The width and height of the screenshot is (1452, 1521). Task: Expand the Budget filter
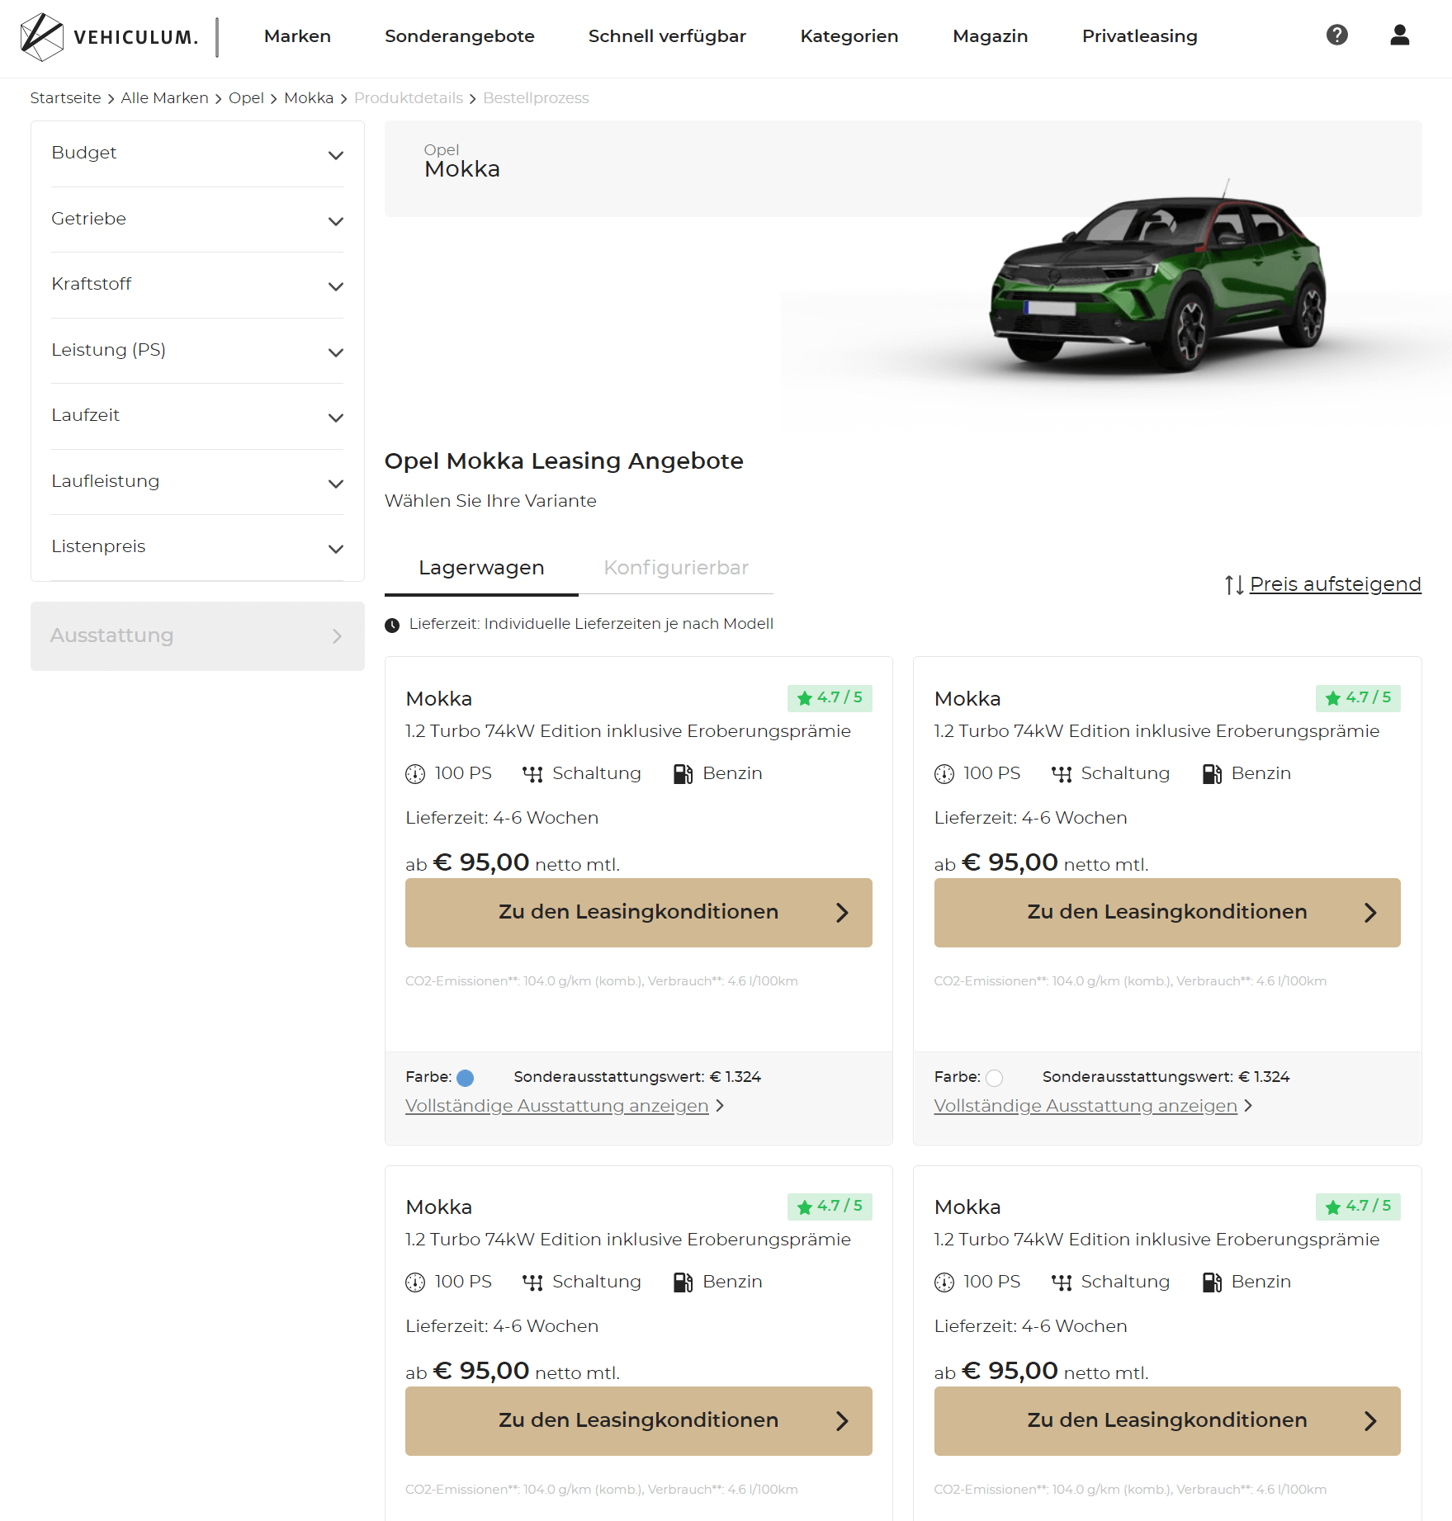[x=197, y=154]
